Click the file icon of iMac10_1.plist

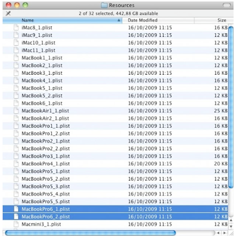pyautogui.click(x=16, y=43)
